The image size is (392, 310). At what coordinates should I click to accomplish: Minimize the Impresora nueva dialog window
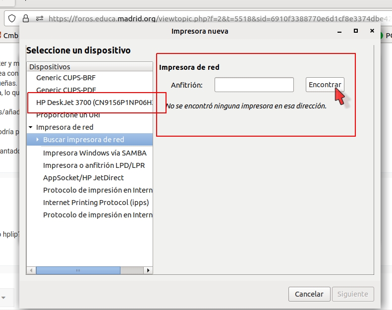(x=339, y=31)
